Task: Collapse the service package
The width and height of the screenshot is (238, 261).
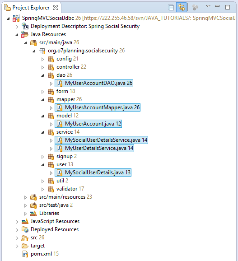Action: 42,132
